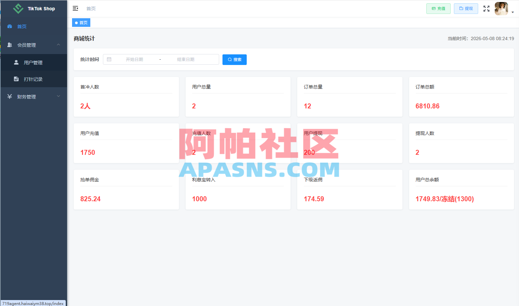Screen dimensions: 519x306
Task: Click the 用户总余额 value 1749.83/冻结(1300)
Action: tap(445, 199)
